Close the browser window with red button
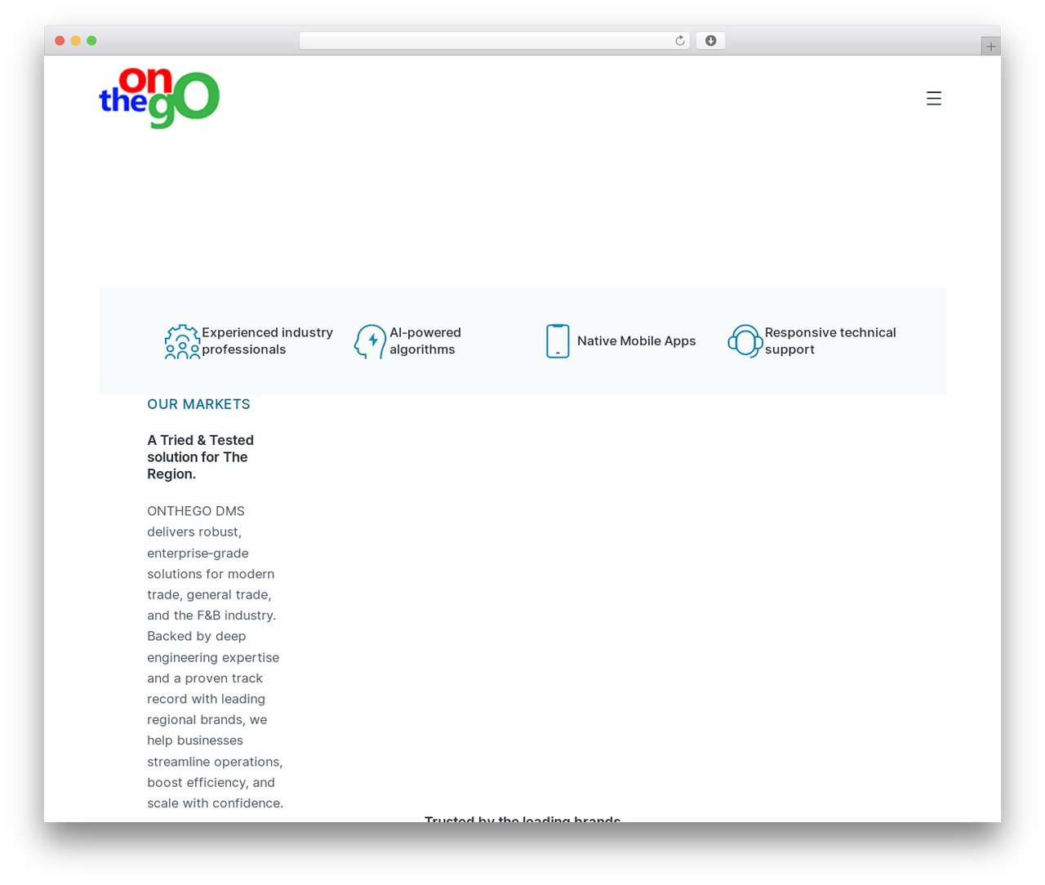Image resolution: width=1045 pixels, height=885 pixels. click(60, 41)
